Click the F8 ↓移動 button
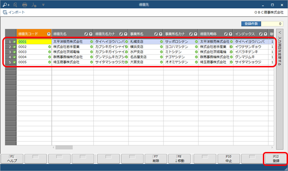The image size is (288, 171). pyautogui.click(x=179, y=159)
